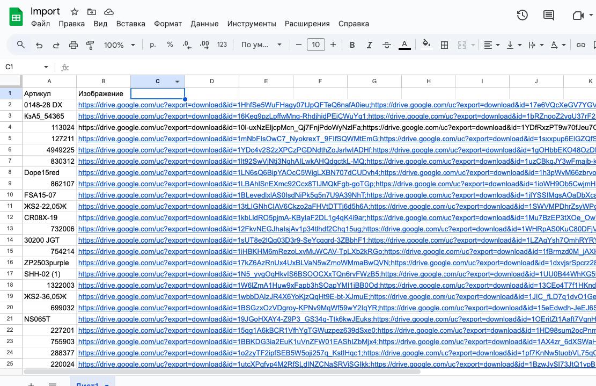This screenshot has height=386, width=596.
Task: Toggle italic formatting
Action: point(369,45)
